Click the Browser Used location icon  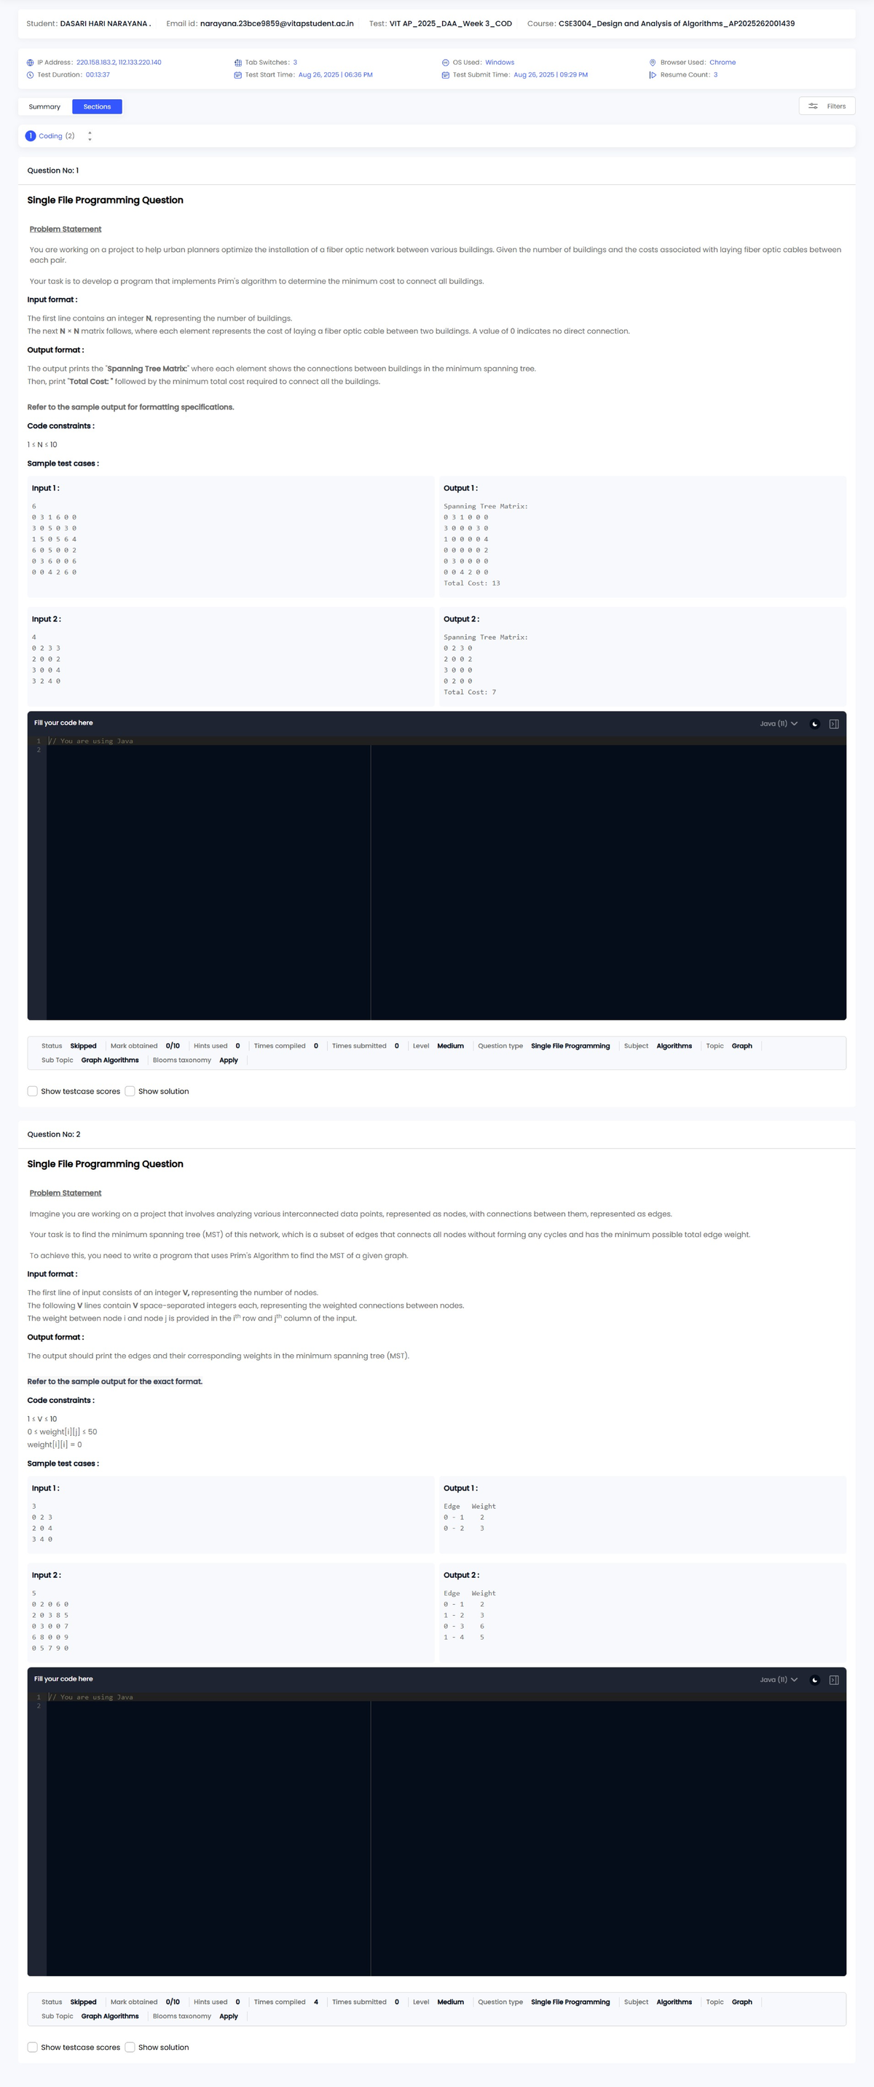tap(652, 63)
